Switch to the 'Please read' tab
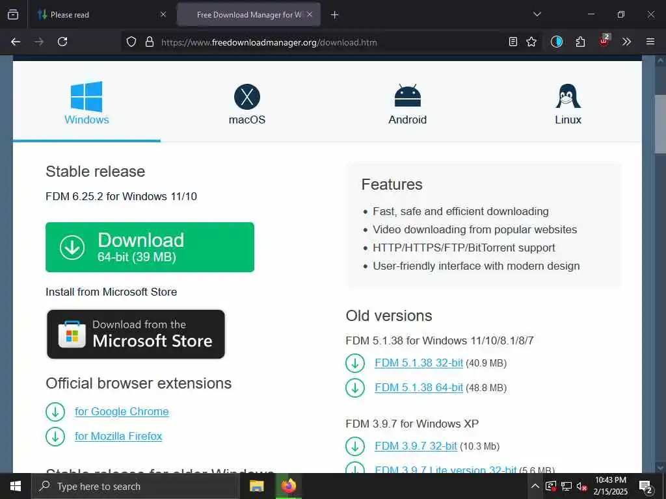This screenshot has height=499, width=666. (102, 14)
